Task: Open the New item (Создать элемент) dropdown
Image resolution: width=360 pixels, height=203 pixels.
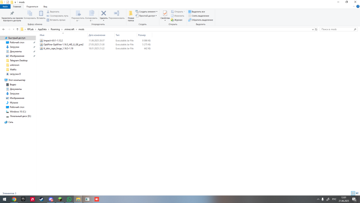Action: (x=147, y=12)
